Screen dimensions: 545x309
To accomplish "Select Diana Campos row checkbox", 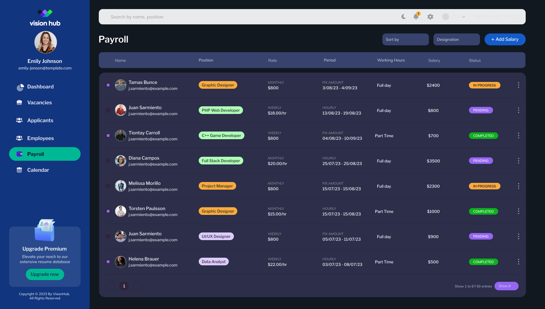I will point(108,161).
